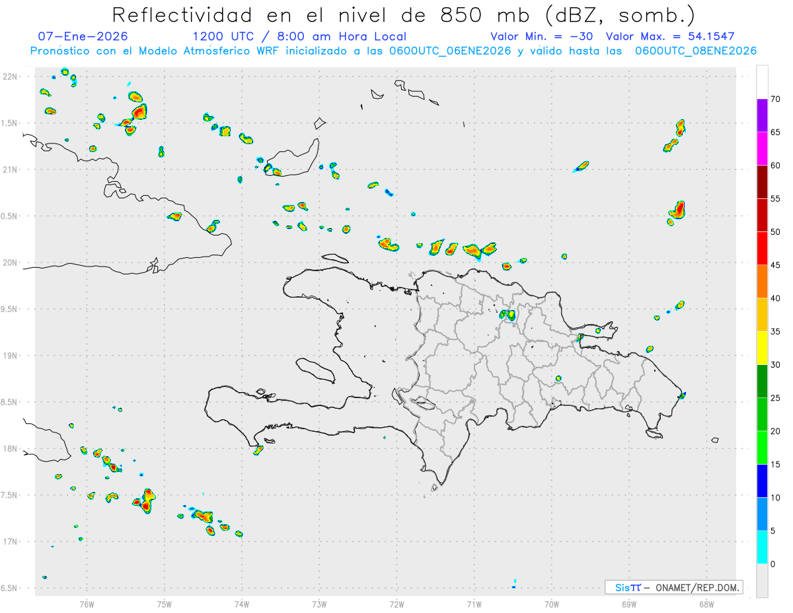This screenshot has height=613, width=793.
Task: Click the "72W" longitude label
Action: 397,604
